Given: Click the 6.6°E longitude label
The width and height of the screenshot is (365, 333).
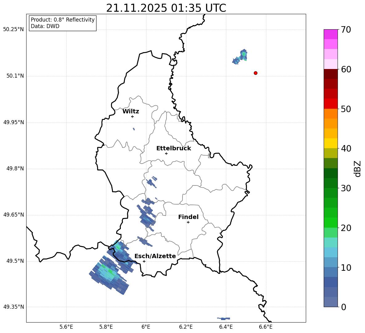Looking at the screenshot, I should [x=266, y=327].
